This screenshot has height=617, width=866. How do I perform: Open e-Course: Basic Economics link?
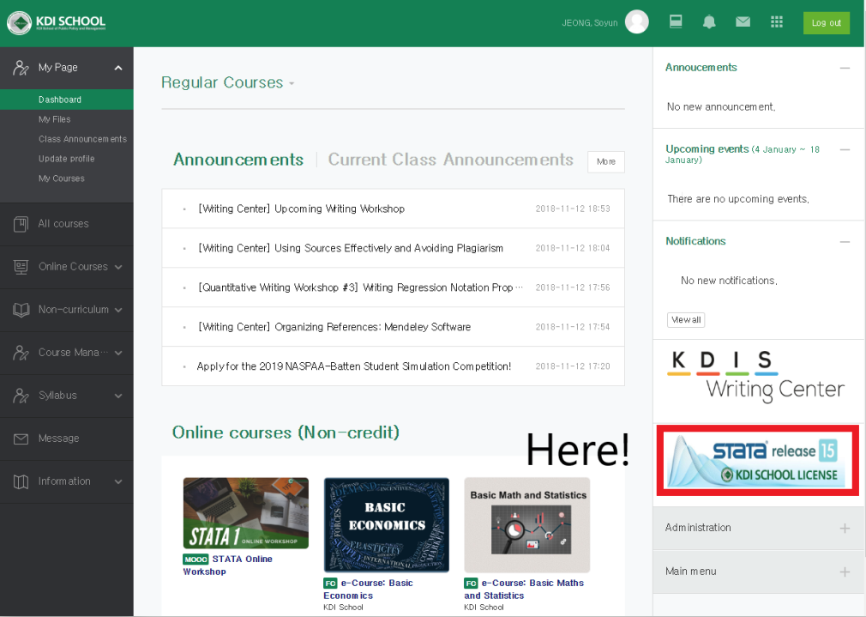click(369, 590)
